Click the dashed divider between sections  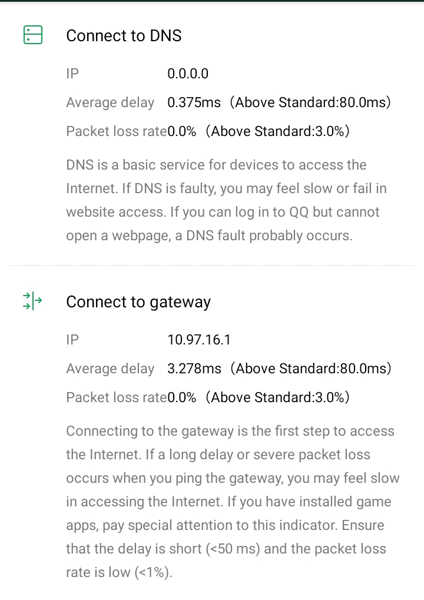pos(212,266)
